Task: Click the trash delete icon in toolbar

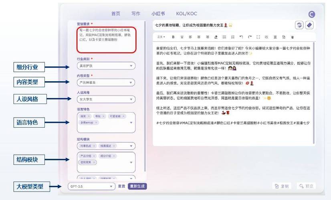Action: (x=293, y=37)
